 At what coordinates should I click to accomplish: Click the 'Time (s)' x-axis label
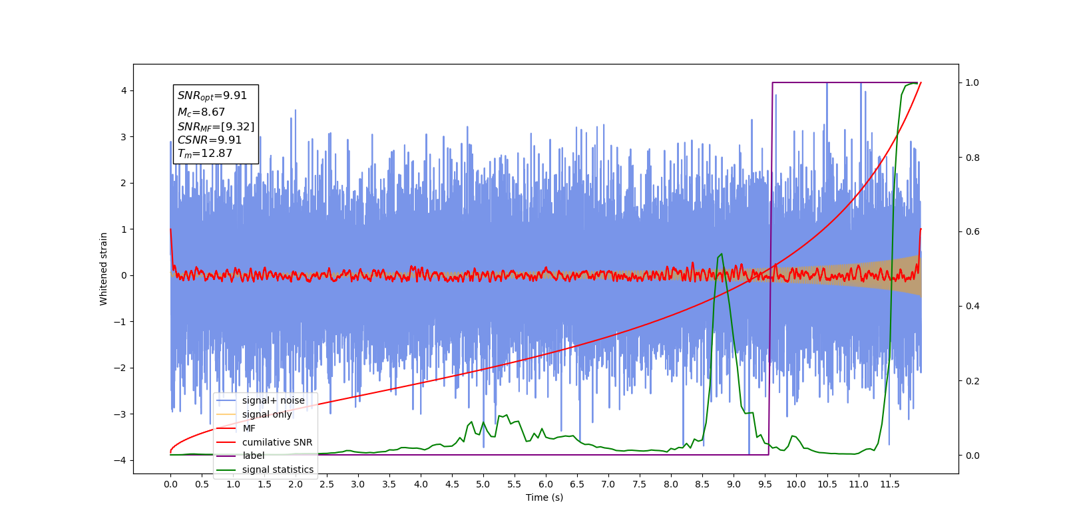tap(544, 497)
